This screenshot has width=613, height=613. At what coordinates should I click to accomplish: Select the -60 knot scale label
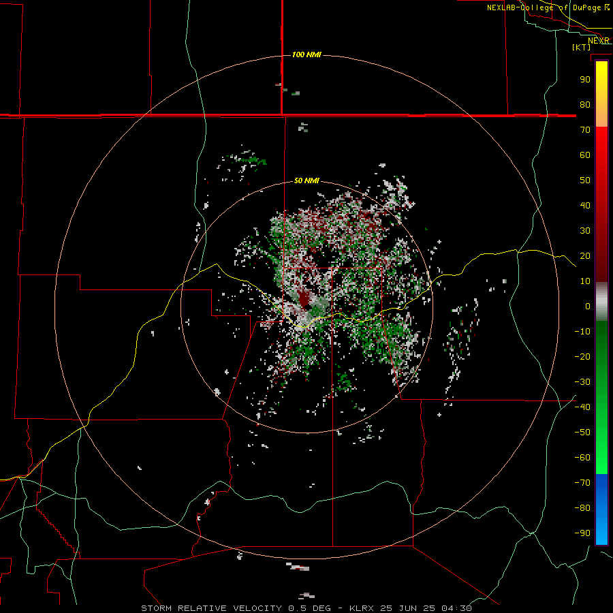[x=582, y=458]
